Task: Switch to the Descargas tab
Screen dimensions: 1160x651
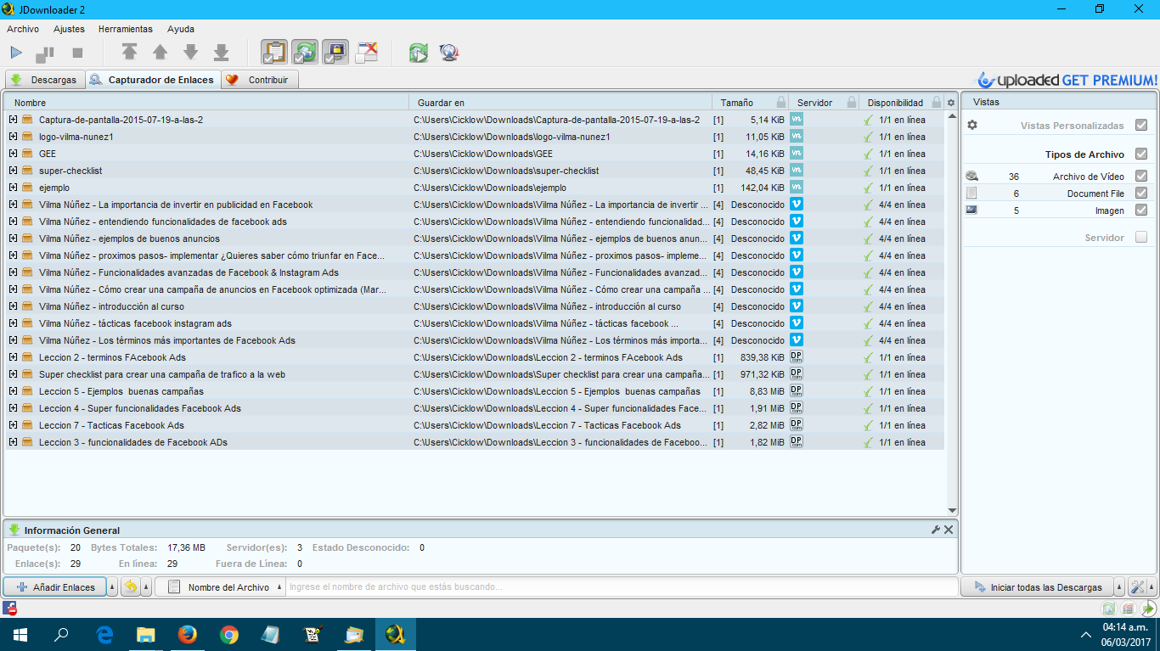Action: click(44, 80)
